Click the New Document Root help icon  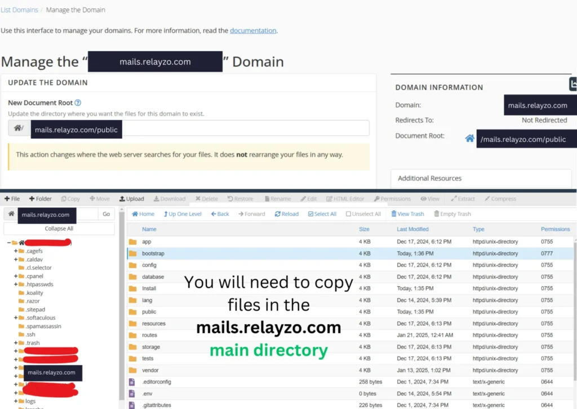[x=78, y=103]
